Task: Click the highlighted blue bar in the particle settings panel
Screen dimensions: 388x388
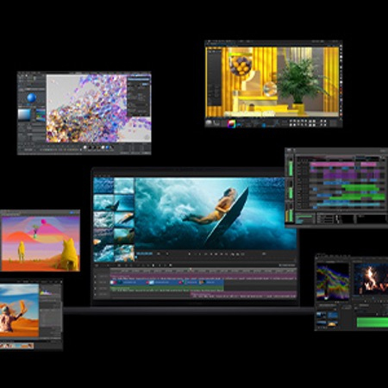Action: (139, 79)
